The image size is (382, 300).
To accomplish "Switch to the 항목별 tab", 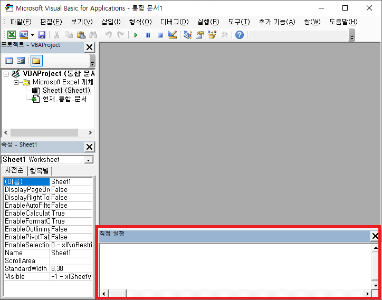I will [x=39, y=171].
